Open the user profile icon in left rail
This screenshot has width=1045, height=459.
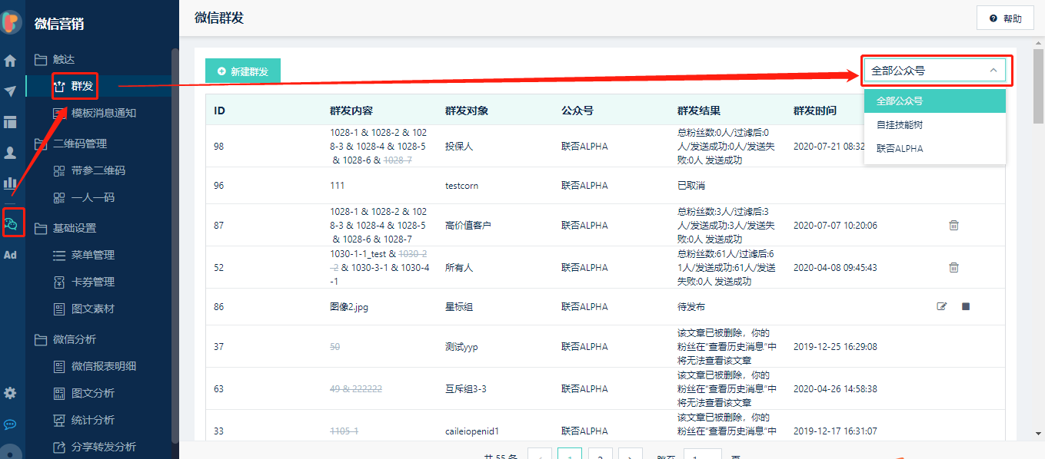[10, 153]
